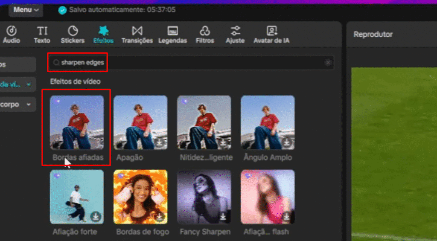Download the Apagão effect
This screenshot has width=437, height=241.
pyautogui.click(x=159, y=143)
